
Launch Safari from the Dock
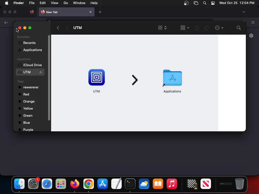(x=47, y=184)
